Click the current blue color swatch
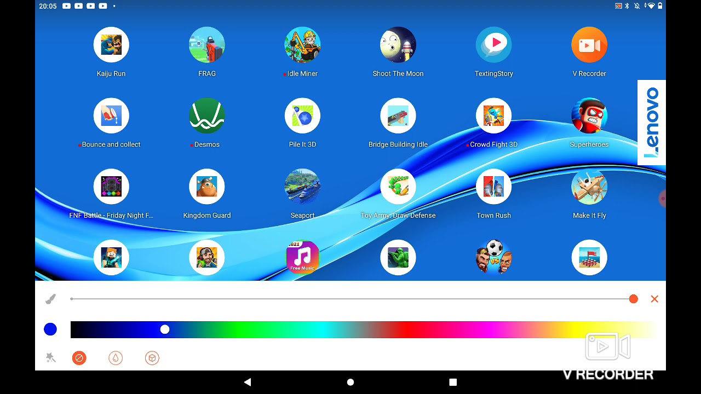701x394 pixels. click(50, 329)
